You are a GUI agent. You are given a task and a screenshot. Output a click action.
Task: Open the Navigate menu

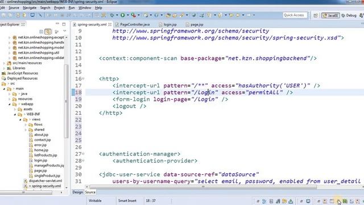[x=30, y=7]
